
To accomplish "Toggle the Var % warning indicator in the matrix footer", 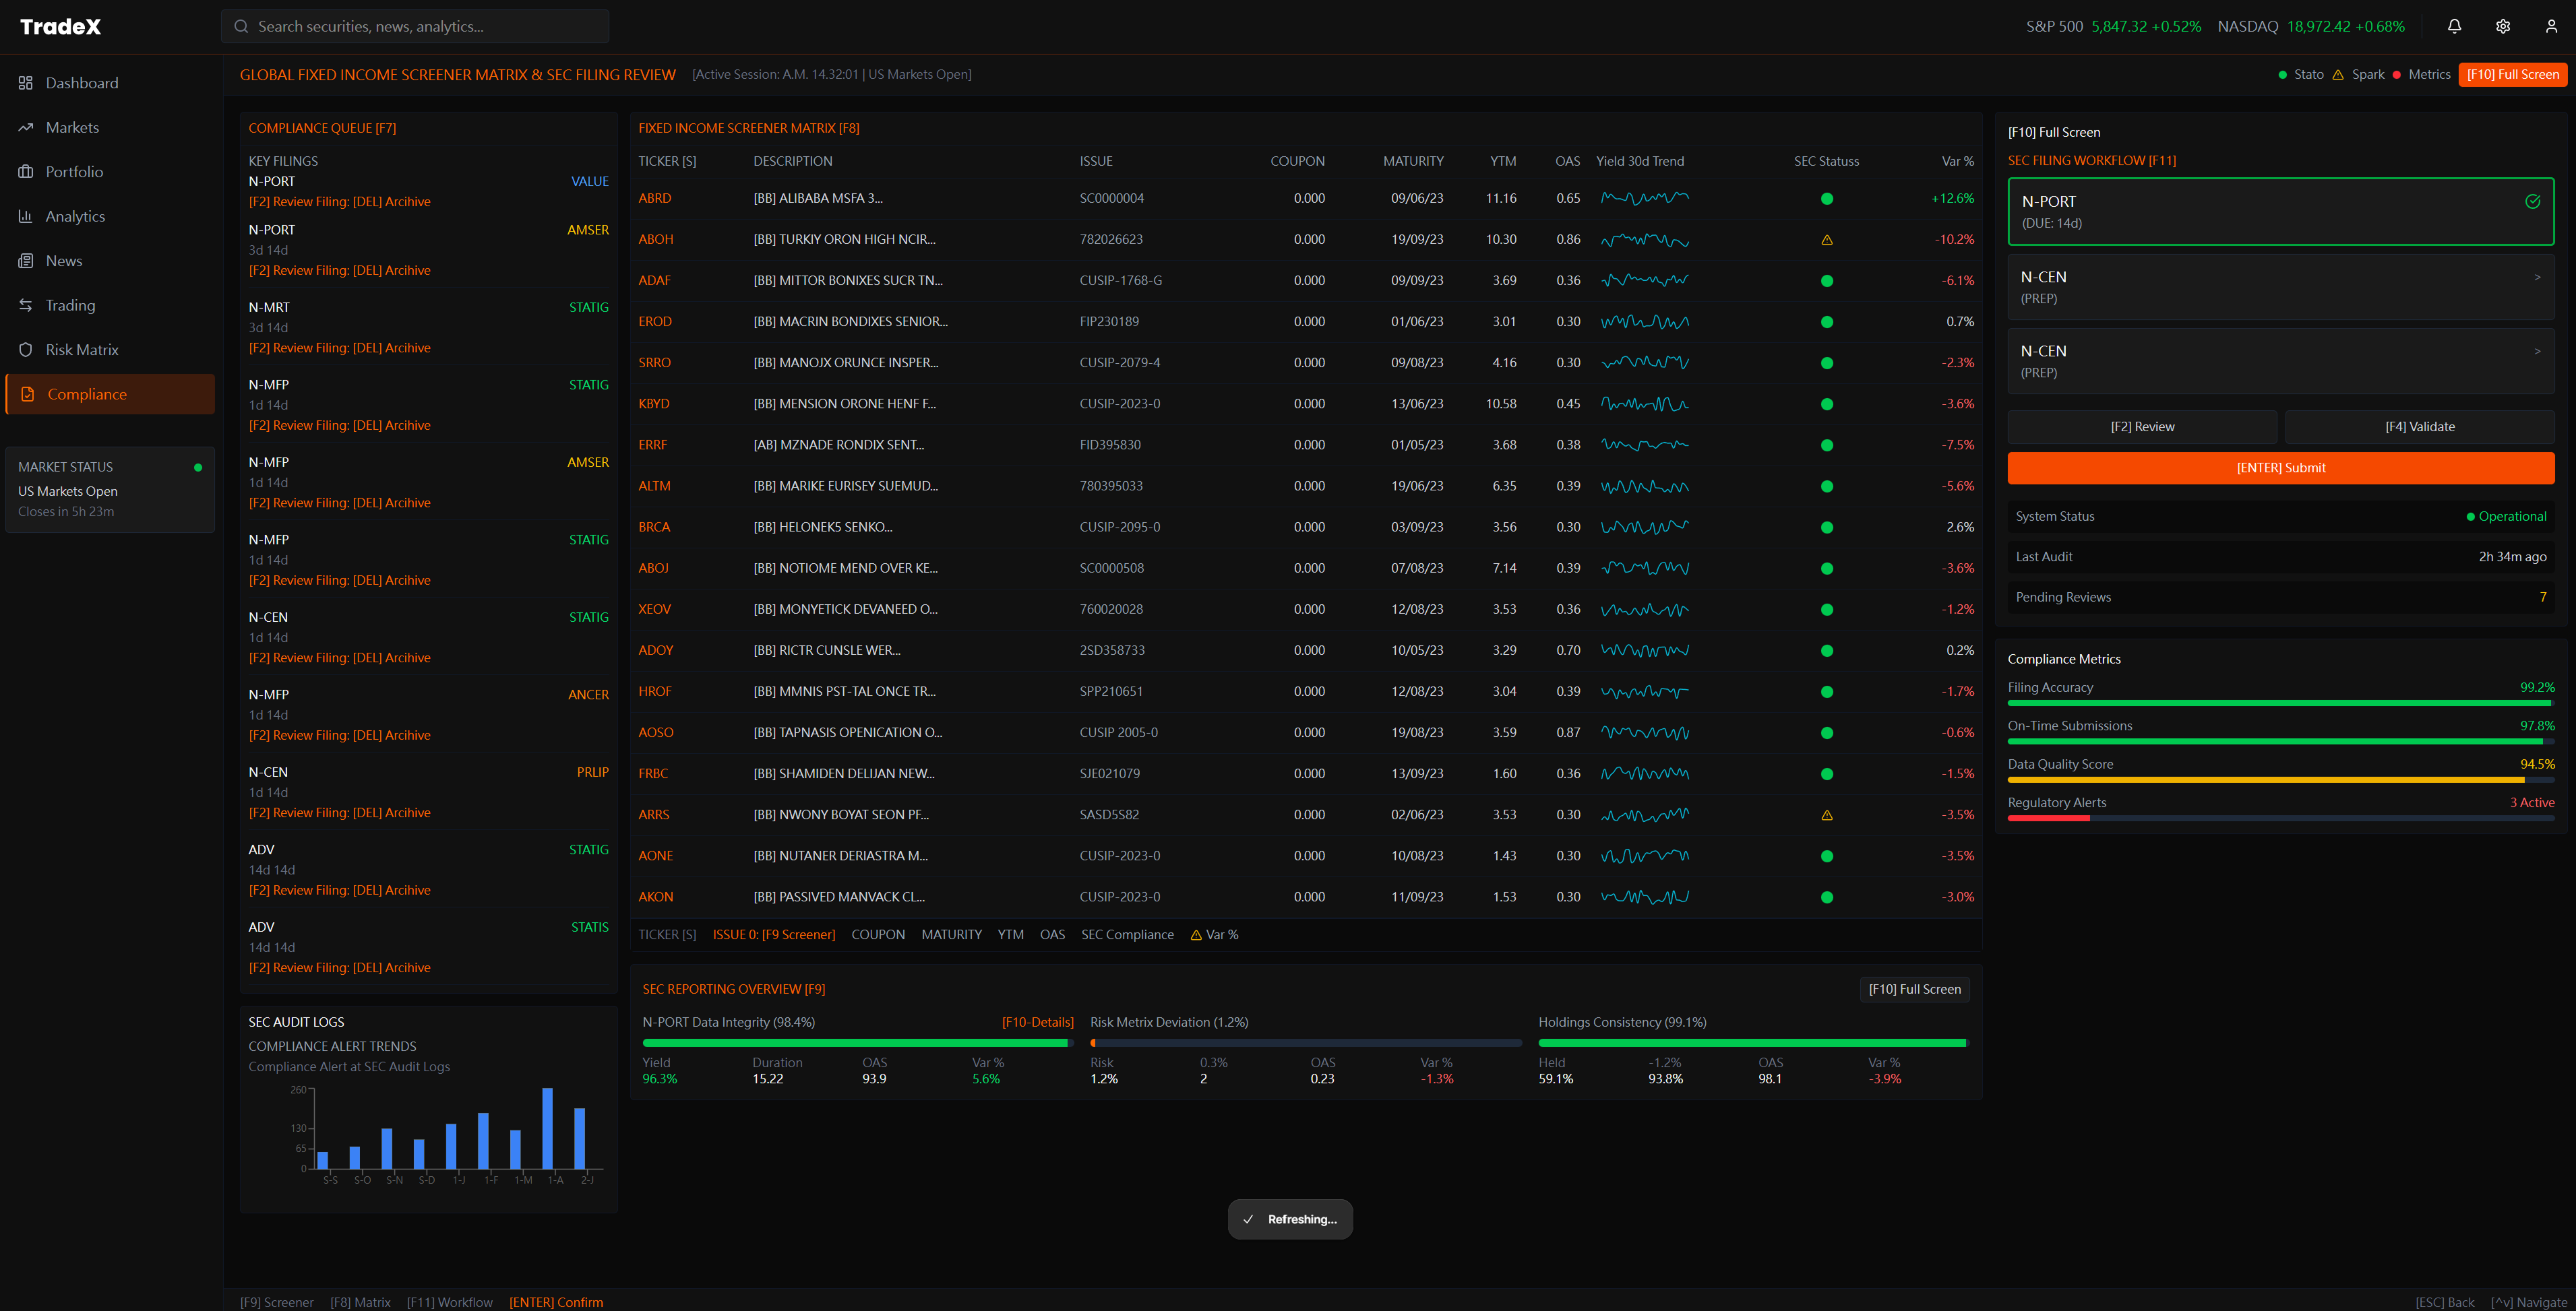I will pyautogui.click(x=1197, y=934).
